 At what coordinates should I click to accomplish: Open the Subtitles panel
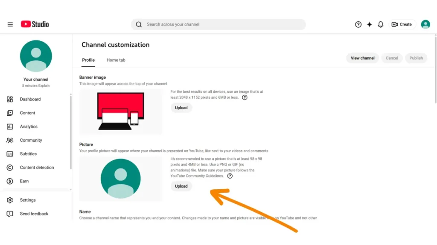click(29, 154)
